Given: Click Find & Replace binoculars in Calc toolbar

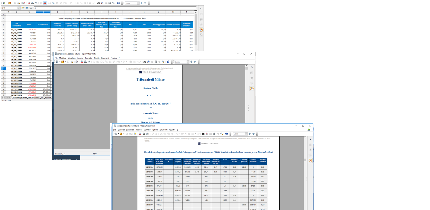Looking at the screenshot, I should coord(98,3).
